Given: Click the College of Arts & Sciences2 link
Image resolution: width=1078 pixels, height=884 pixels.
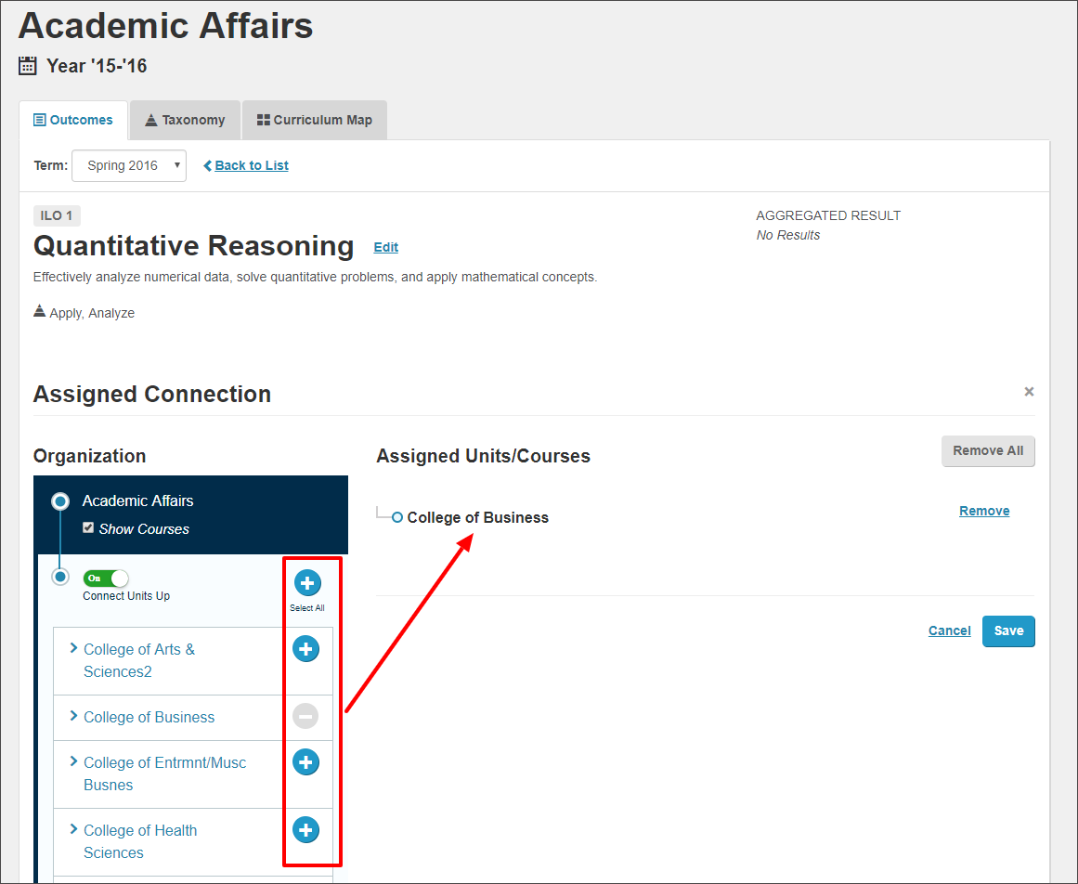Looking at the screenshot, I should [x=139, y=660].
